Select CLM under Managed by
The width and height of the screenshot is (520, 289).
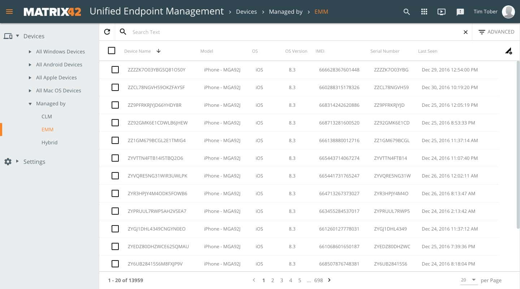47,117
